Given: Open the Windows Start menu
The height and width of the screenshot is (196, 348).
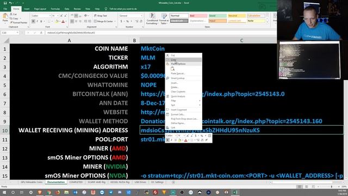Looking at the screenshot, I should coord(4,192).
